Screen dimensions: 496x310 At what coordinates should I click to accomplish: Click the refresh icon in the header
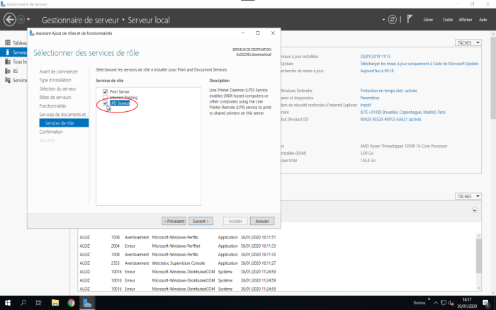[x=393, y=20]
